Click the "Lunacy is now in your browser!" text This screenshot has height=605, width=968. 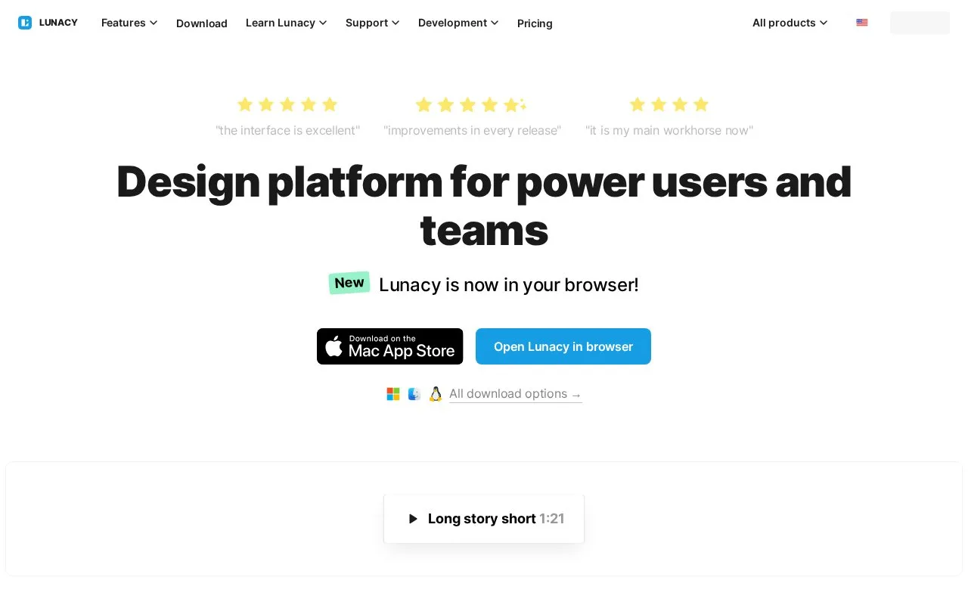[509, 285]
